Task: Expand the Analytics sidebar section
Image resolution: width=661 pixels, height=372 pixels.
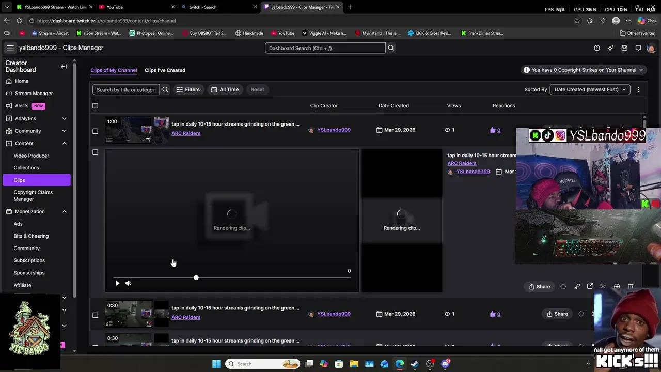Action: 64,118
